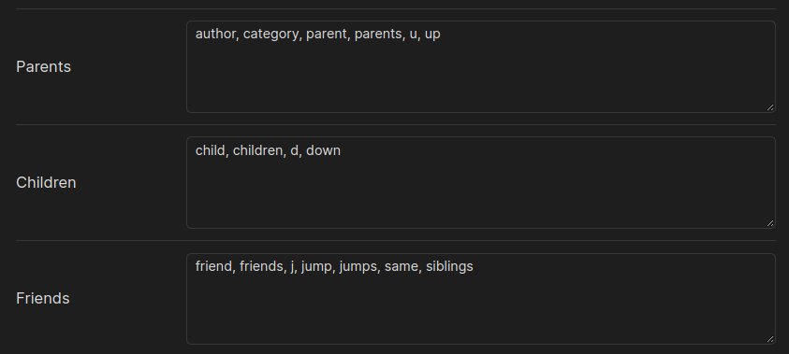Click the word 'up' in Parents field
This screenshot has height=354, width=789.
tap(432, 35)
